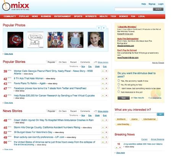The height and width of the screenshot is (156, 181).
Task: Submit the poll with Vote button
Action: 123,98
